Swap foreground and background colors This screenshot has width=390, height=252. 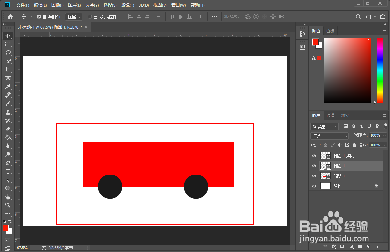pos(10,221)
